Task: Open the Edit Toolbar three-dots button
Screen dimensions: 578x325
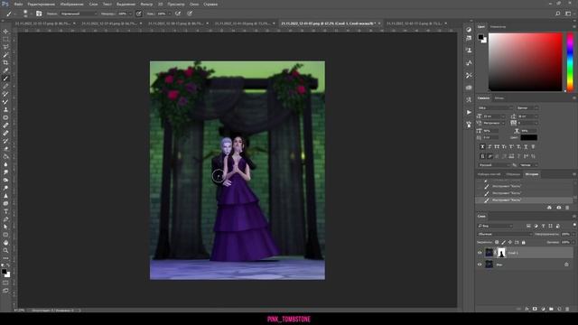Action: point(5,258)
